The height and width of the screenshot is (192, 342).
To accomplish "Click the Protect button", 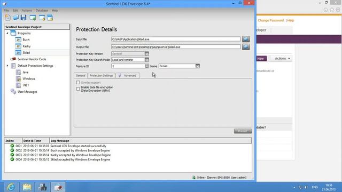I will point(243,131).
